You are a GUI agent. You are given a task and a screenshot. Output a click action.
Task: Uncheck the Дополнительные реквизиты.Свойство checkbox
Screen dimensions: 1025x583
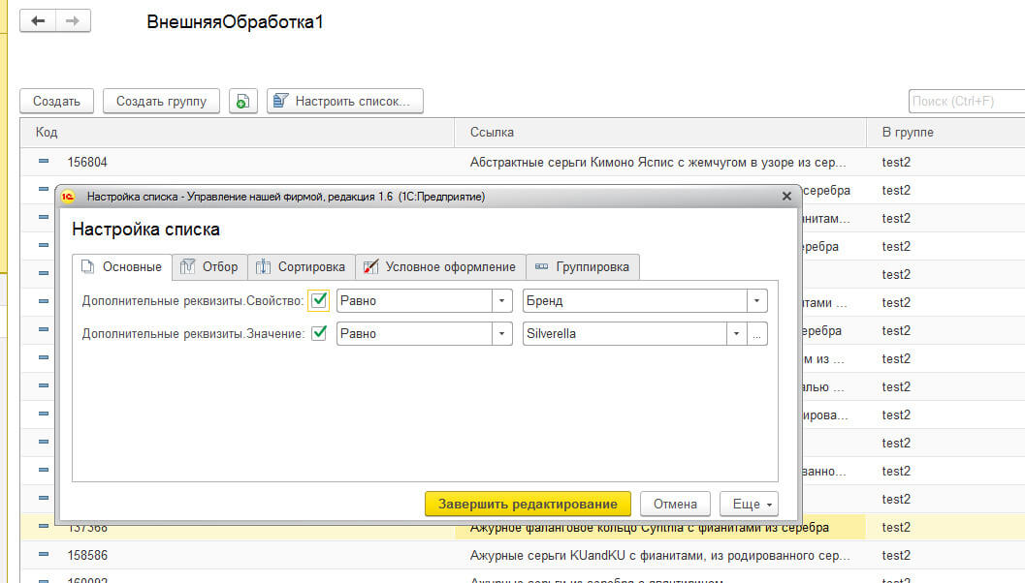[318, 300]
